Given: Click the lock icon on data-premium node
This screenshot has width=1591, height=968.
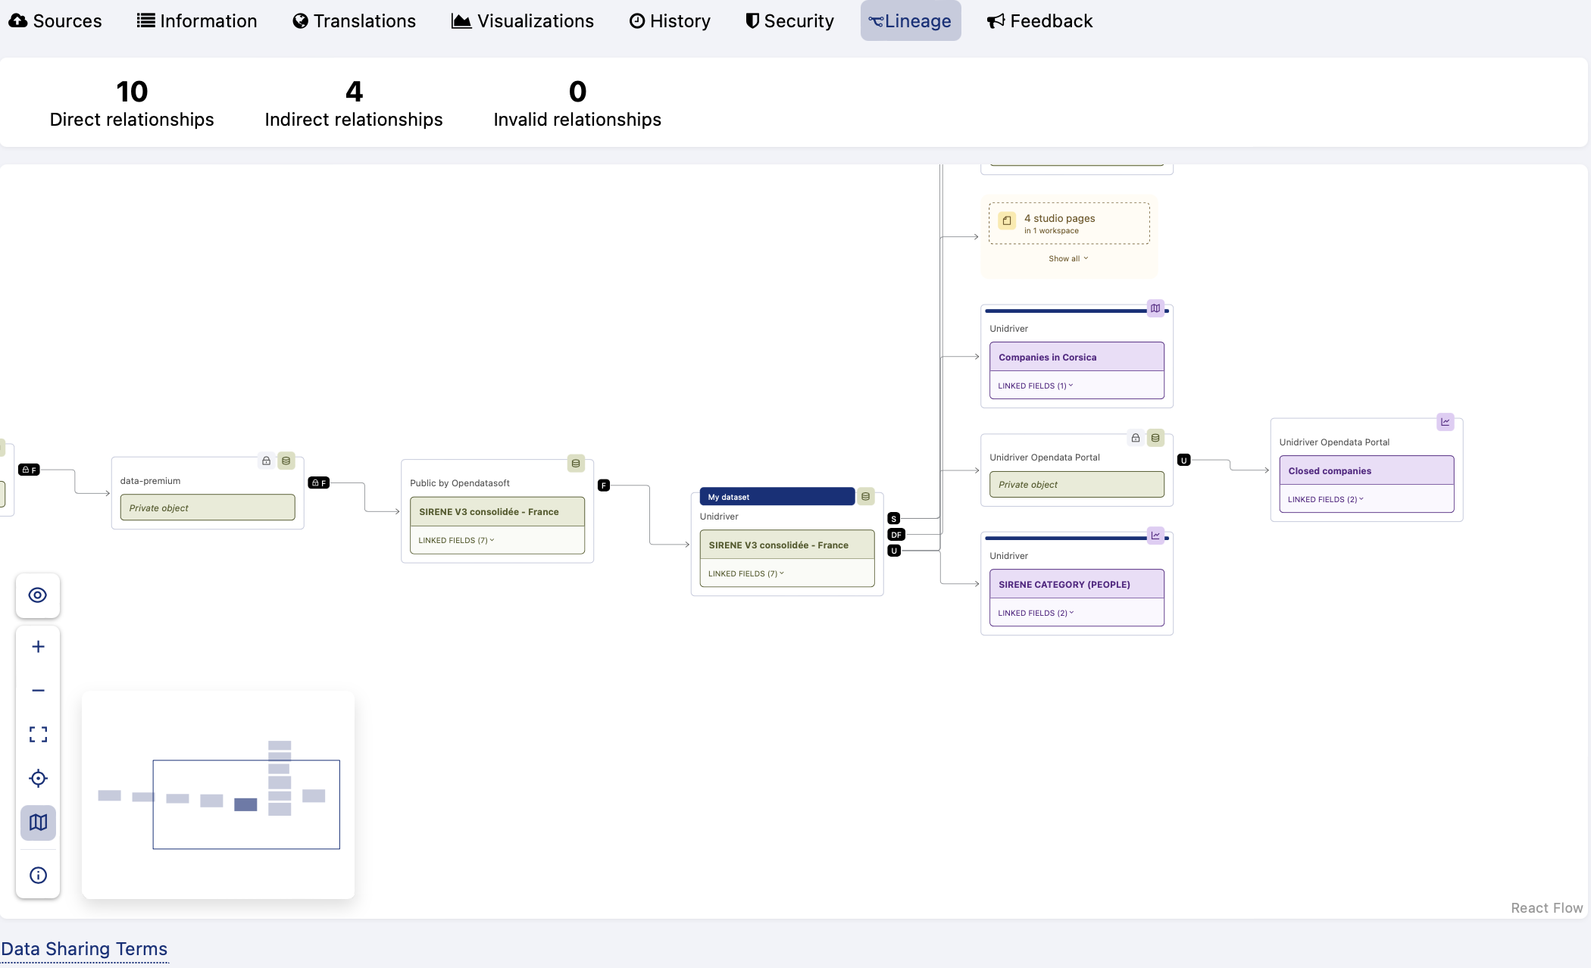Looking at the screenshot, I should point(266,461).
